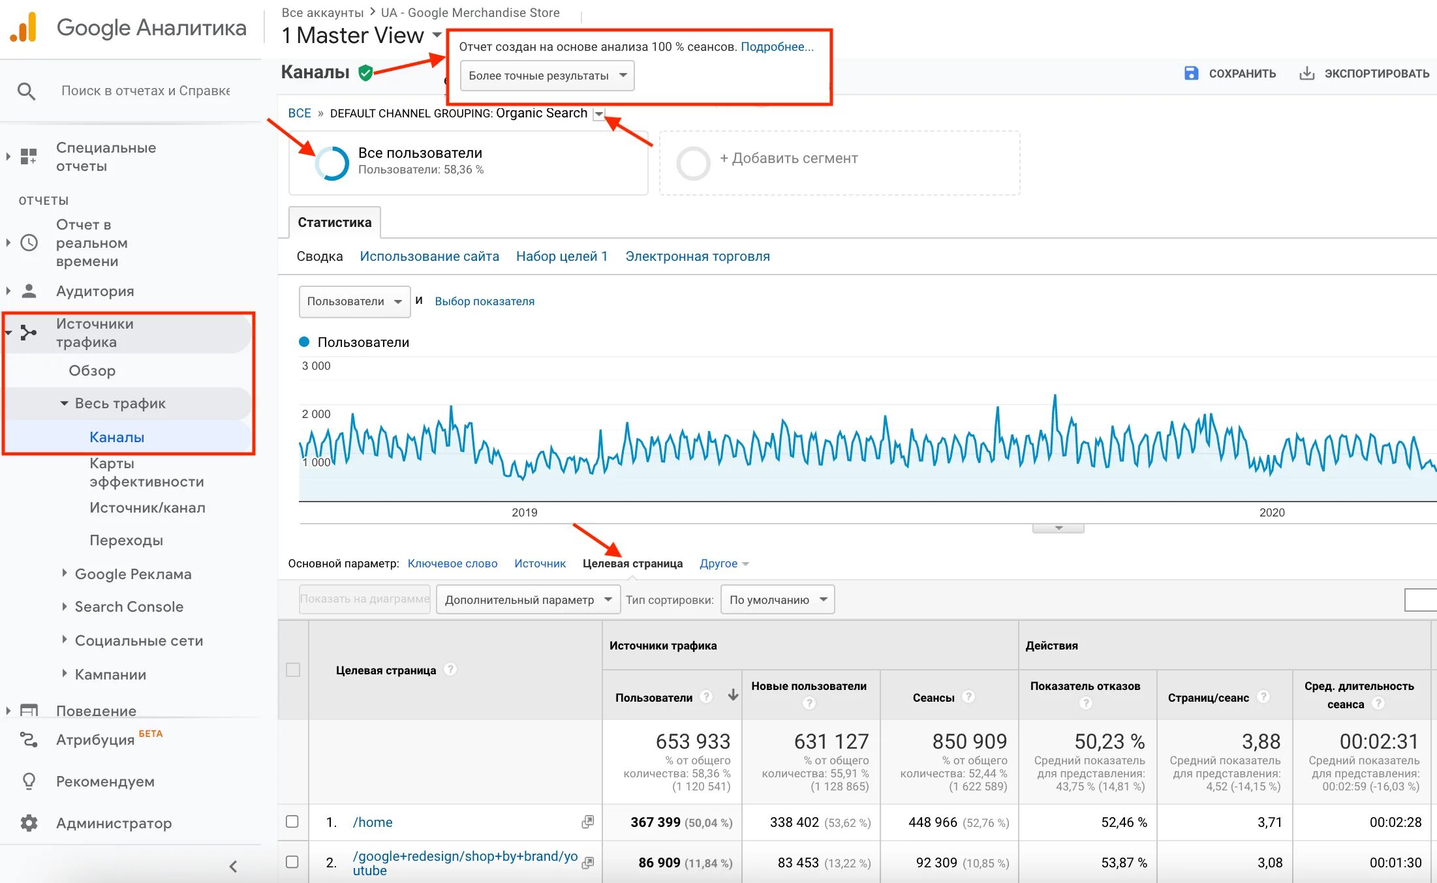Toggle the select-all checkbox in table header
The image size is (1437, 883).
coord(293,670)
